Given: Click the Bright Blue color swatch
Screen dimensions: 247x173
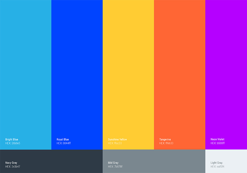Looking at the screenshot, I should [x=25, y=70].
